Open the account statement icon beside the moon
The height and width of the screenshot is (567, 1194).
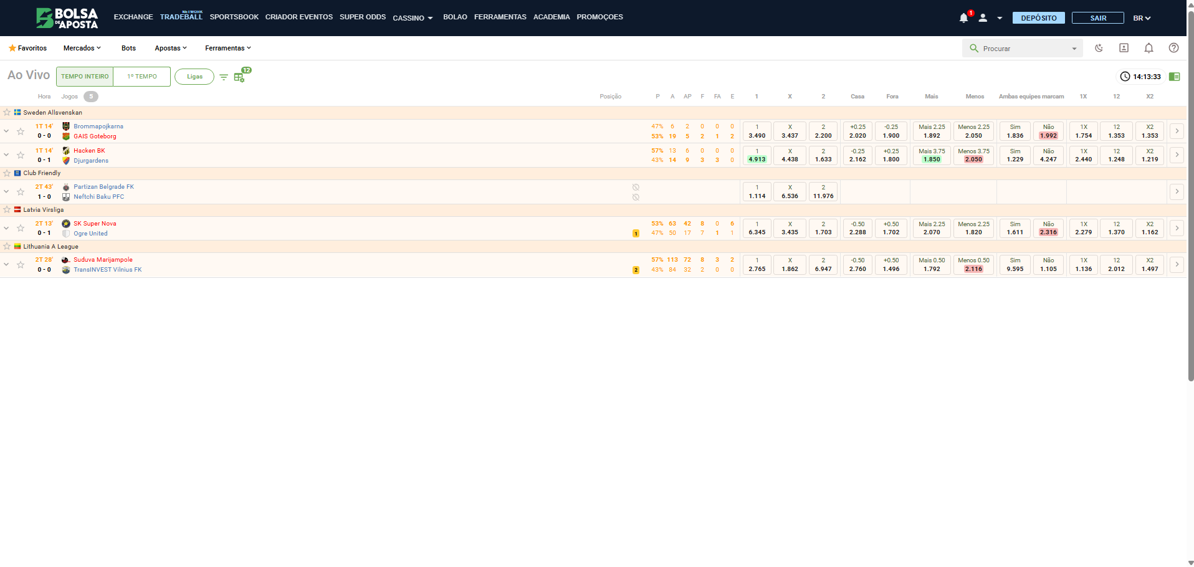pos(1124,48)
